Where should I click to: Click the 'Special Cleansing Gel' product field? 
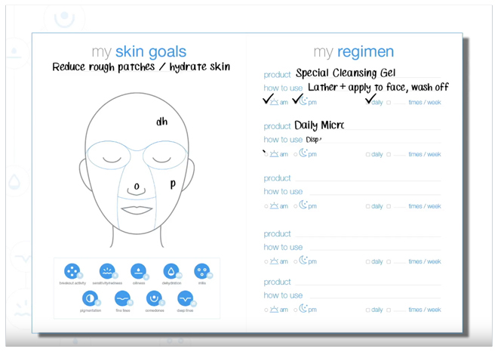[368, 73]
